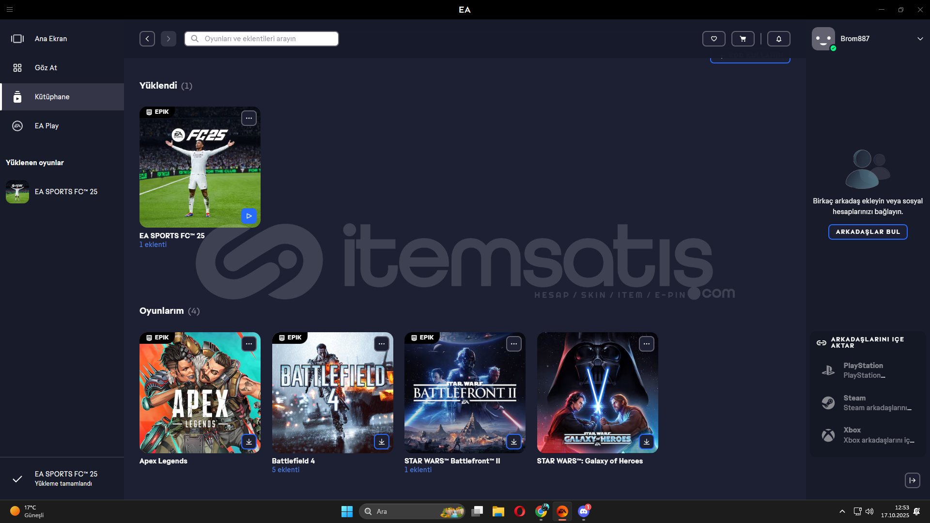Open Battlefield 4's 5 eklenti link

[x=285, y=470]
